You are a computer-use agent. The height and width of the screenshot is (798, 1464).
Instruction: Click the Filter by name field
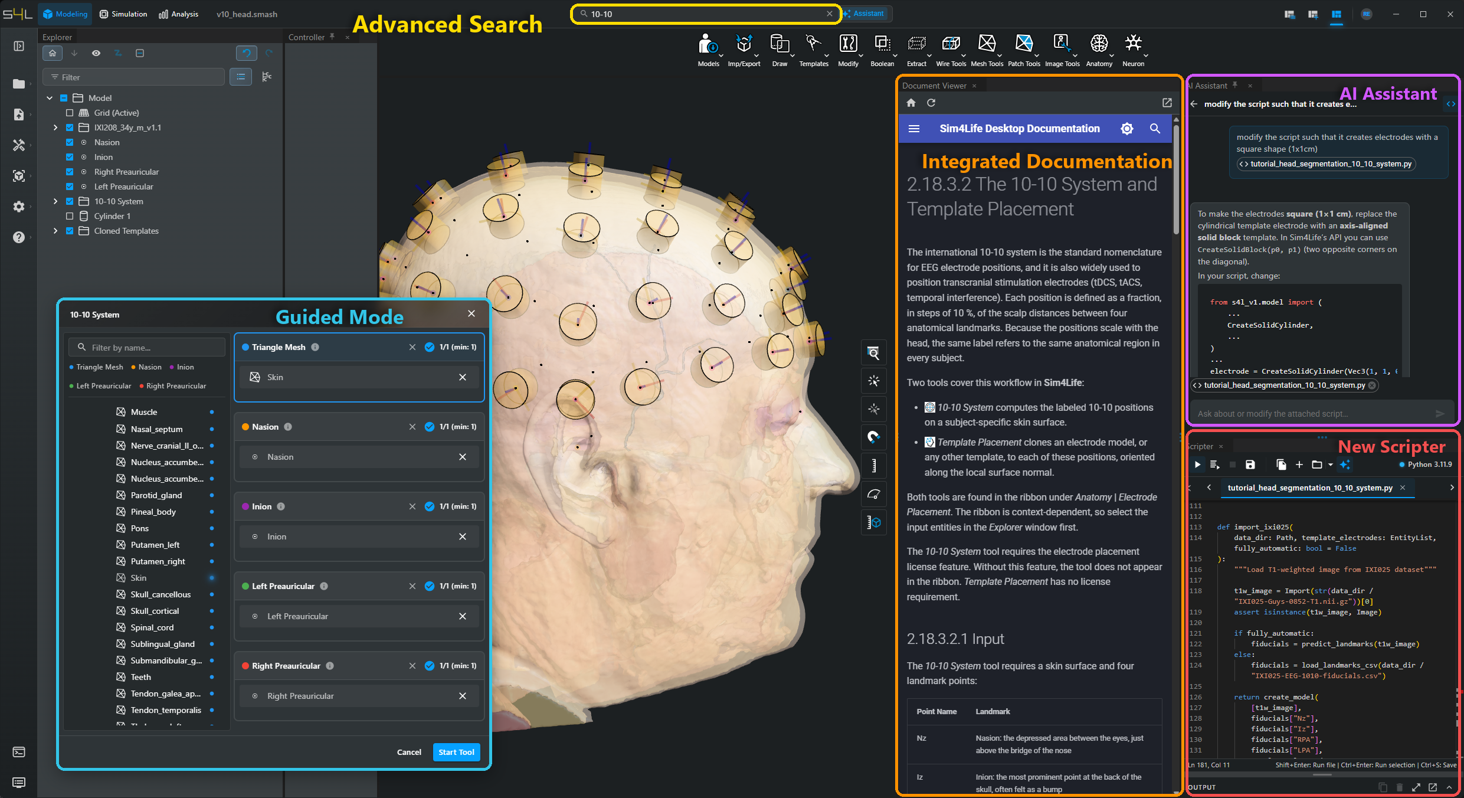[147, 348]
